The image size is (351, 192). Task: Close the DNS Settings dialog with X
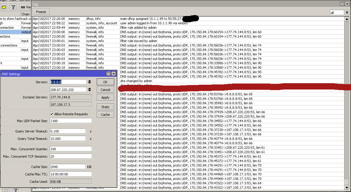tap(113, 74)
